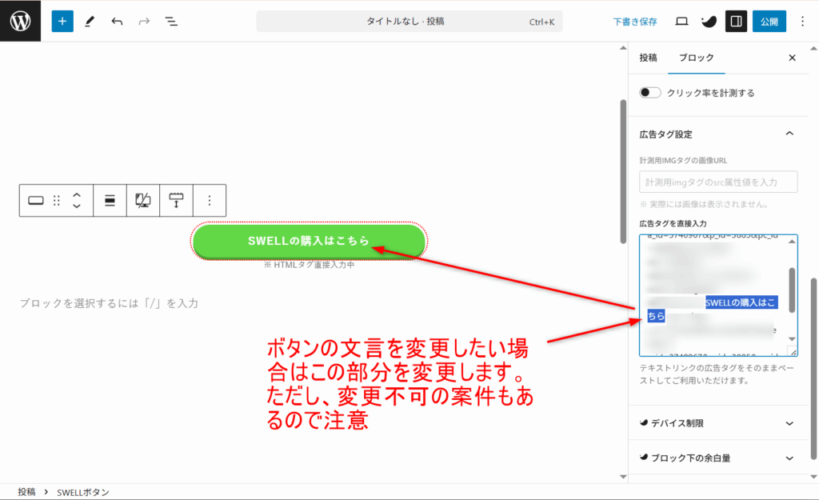Open the タイトルなし・投稿 command bar
This screenshot has width=819, height=500.
[409, 22]
